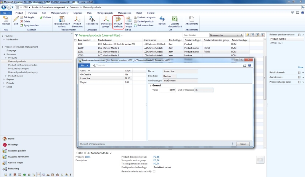Click the back navigation arrow
This screenshot has width=305, height=177.
[x=4, y=7]
